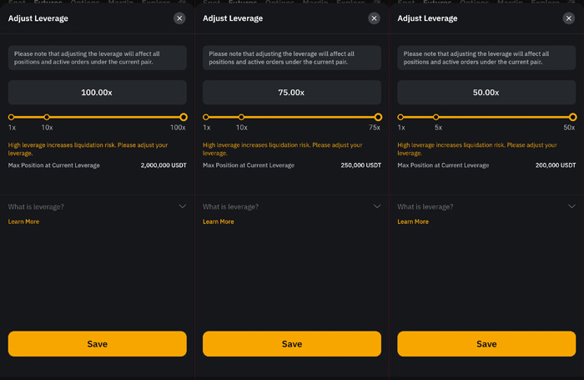Expand 'What is leverage?' in 75x panel
Image resolution: width=584 pixels, height=380 pixels.
click(292, 206)
